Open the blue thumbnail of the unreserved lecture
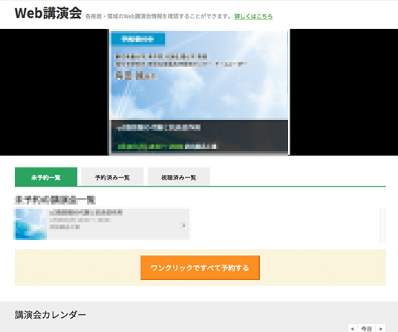Screen dimensions: 398x332 pyautogui.click(x=31, y=224)
